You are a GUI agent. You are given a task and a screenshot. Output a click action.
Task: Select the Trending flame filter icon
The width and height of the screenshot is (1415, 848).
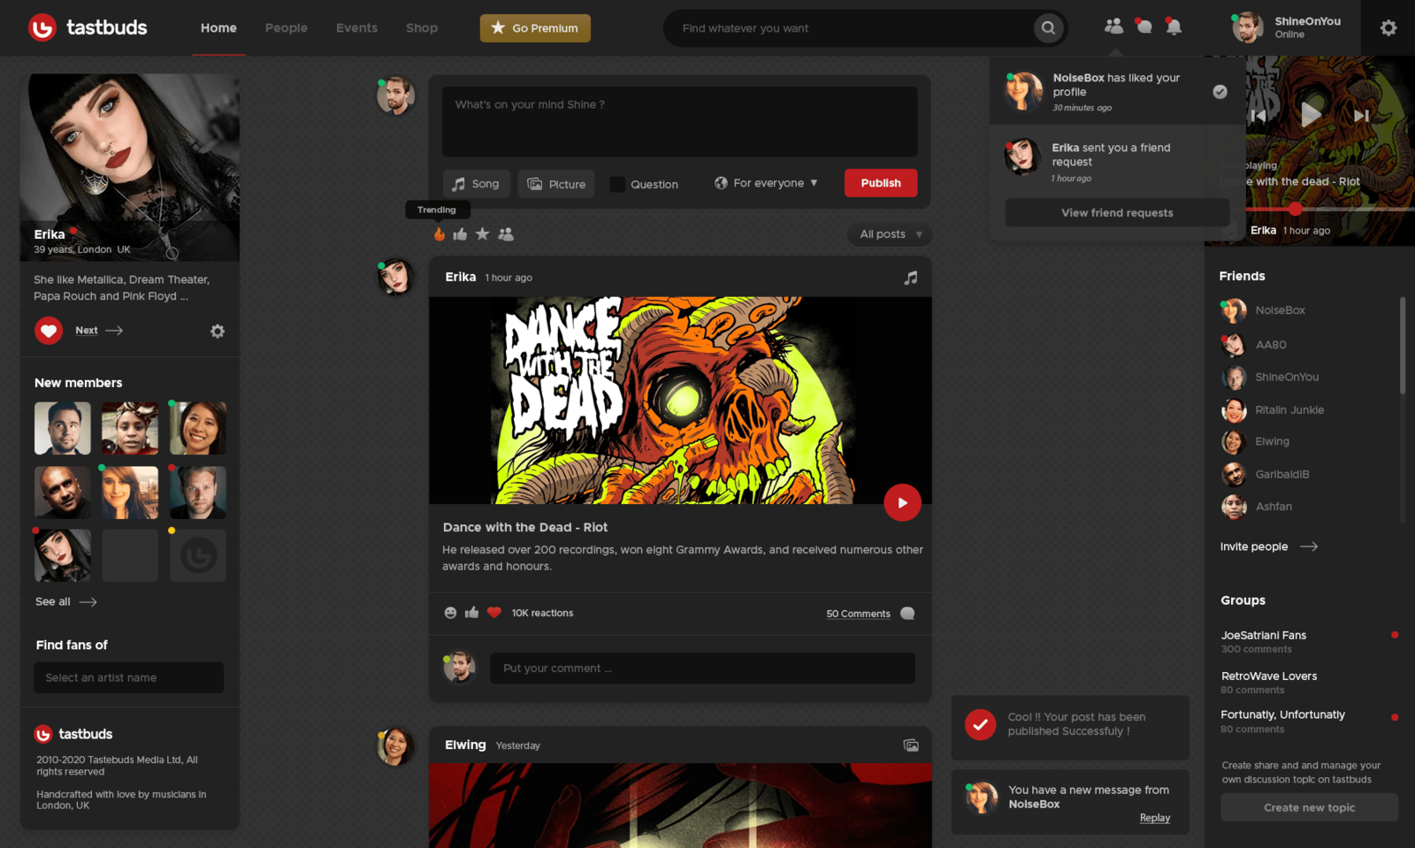click(440, 234)
